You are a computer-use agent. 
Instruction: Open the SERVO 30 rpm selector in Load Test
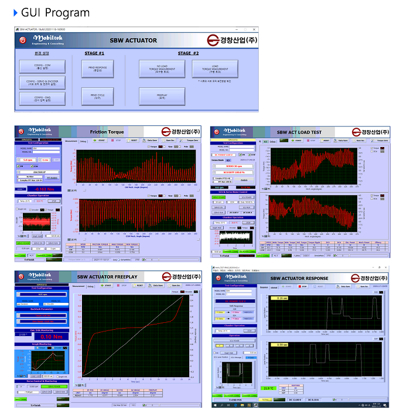234,168
